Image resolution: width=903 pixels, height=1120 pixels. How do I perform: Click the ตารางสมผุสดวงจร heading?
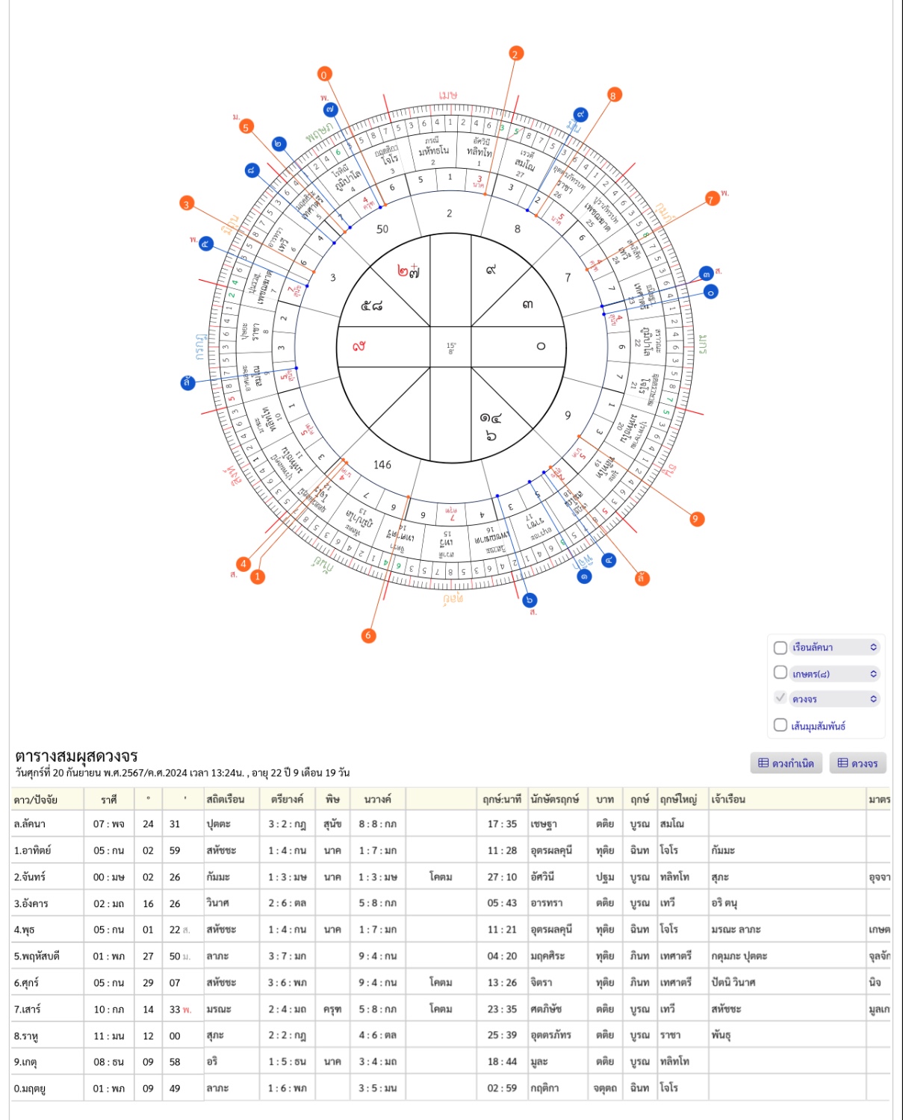click(76, 756)
